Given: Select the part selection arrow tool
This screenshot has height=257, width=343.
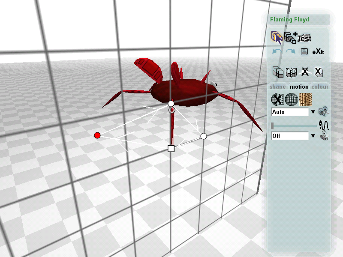Looking at the screenshot, I should click(x=277, y=38).
